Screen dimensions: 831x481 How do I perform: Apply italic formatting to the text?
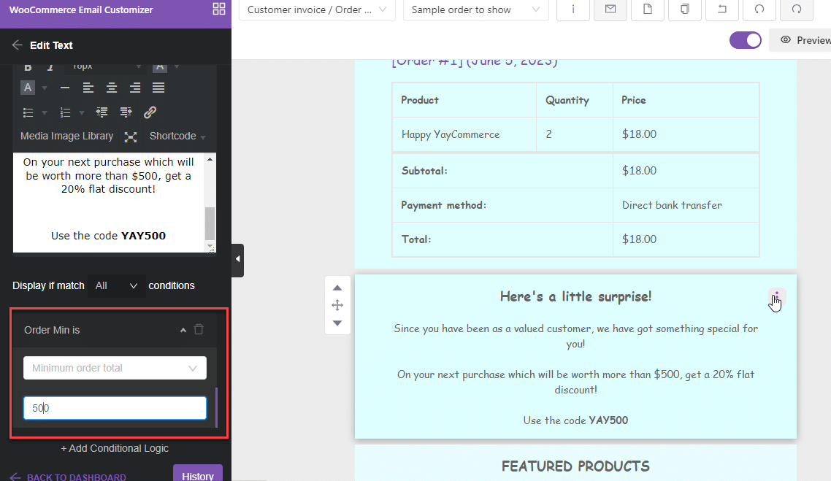tap(50, 66)
